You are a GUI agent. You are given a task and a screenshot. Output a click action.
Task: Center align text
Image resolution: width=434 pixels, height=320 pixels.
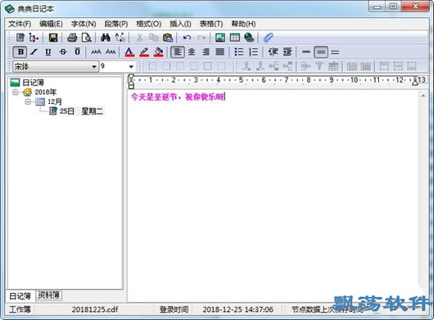tap(192, 52)
